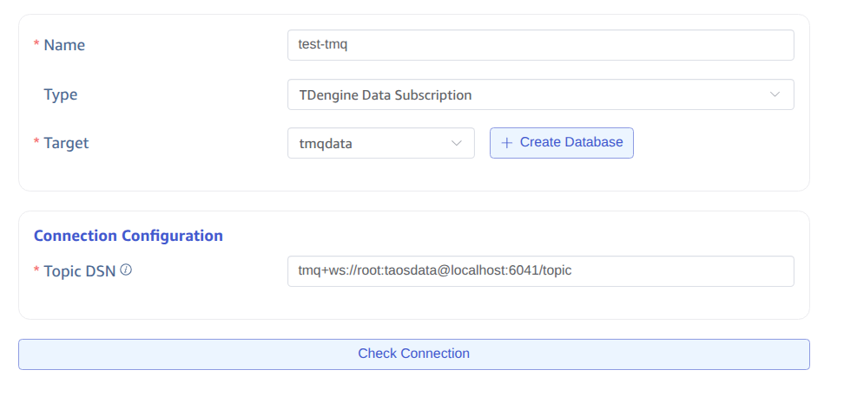Click the Target field label
This screenshot has width=844, height=396.
(66, 143)
